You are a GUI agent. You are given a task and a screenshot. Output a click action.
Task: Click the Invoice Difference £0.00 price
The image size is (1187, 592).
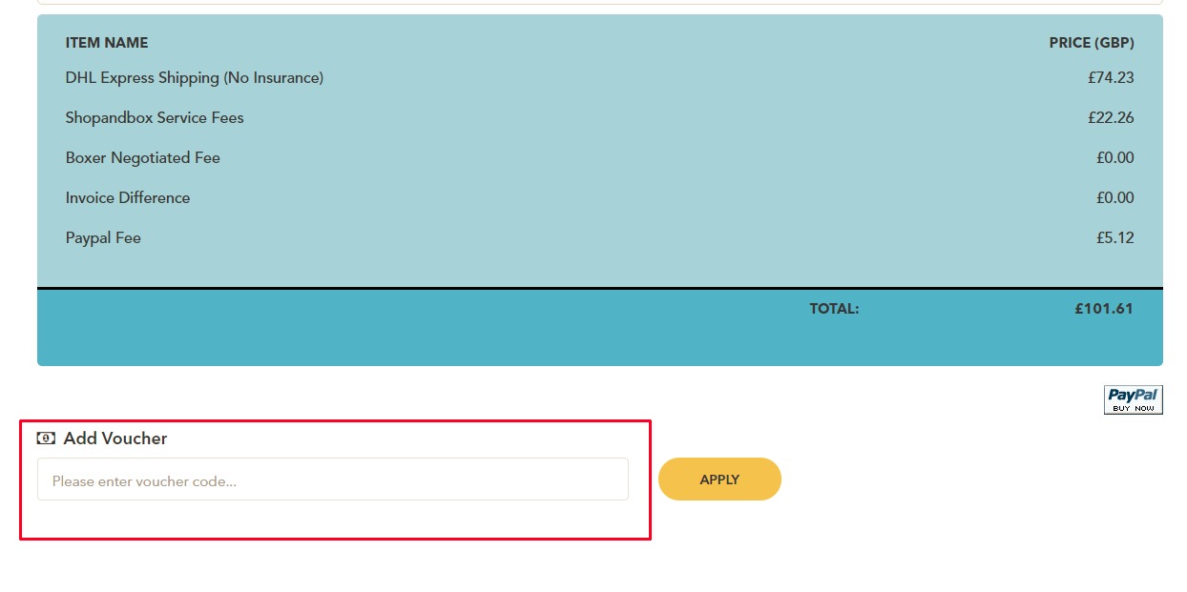(1114, 198)
